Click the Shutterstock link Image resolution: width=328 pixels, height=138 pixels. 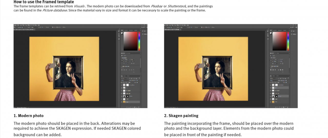click(177, 6)
